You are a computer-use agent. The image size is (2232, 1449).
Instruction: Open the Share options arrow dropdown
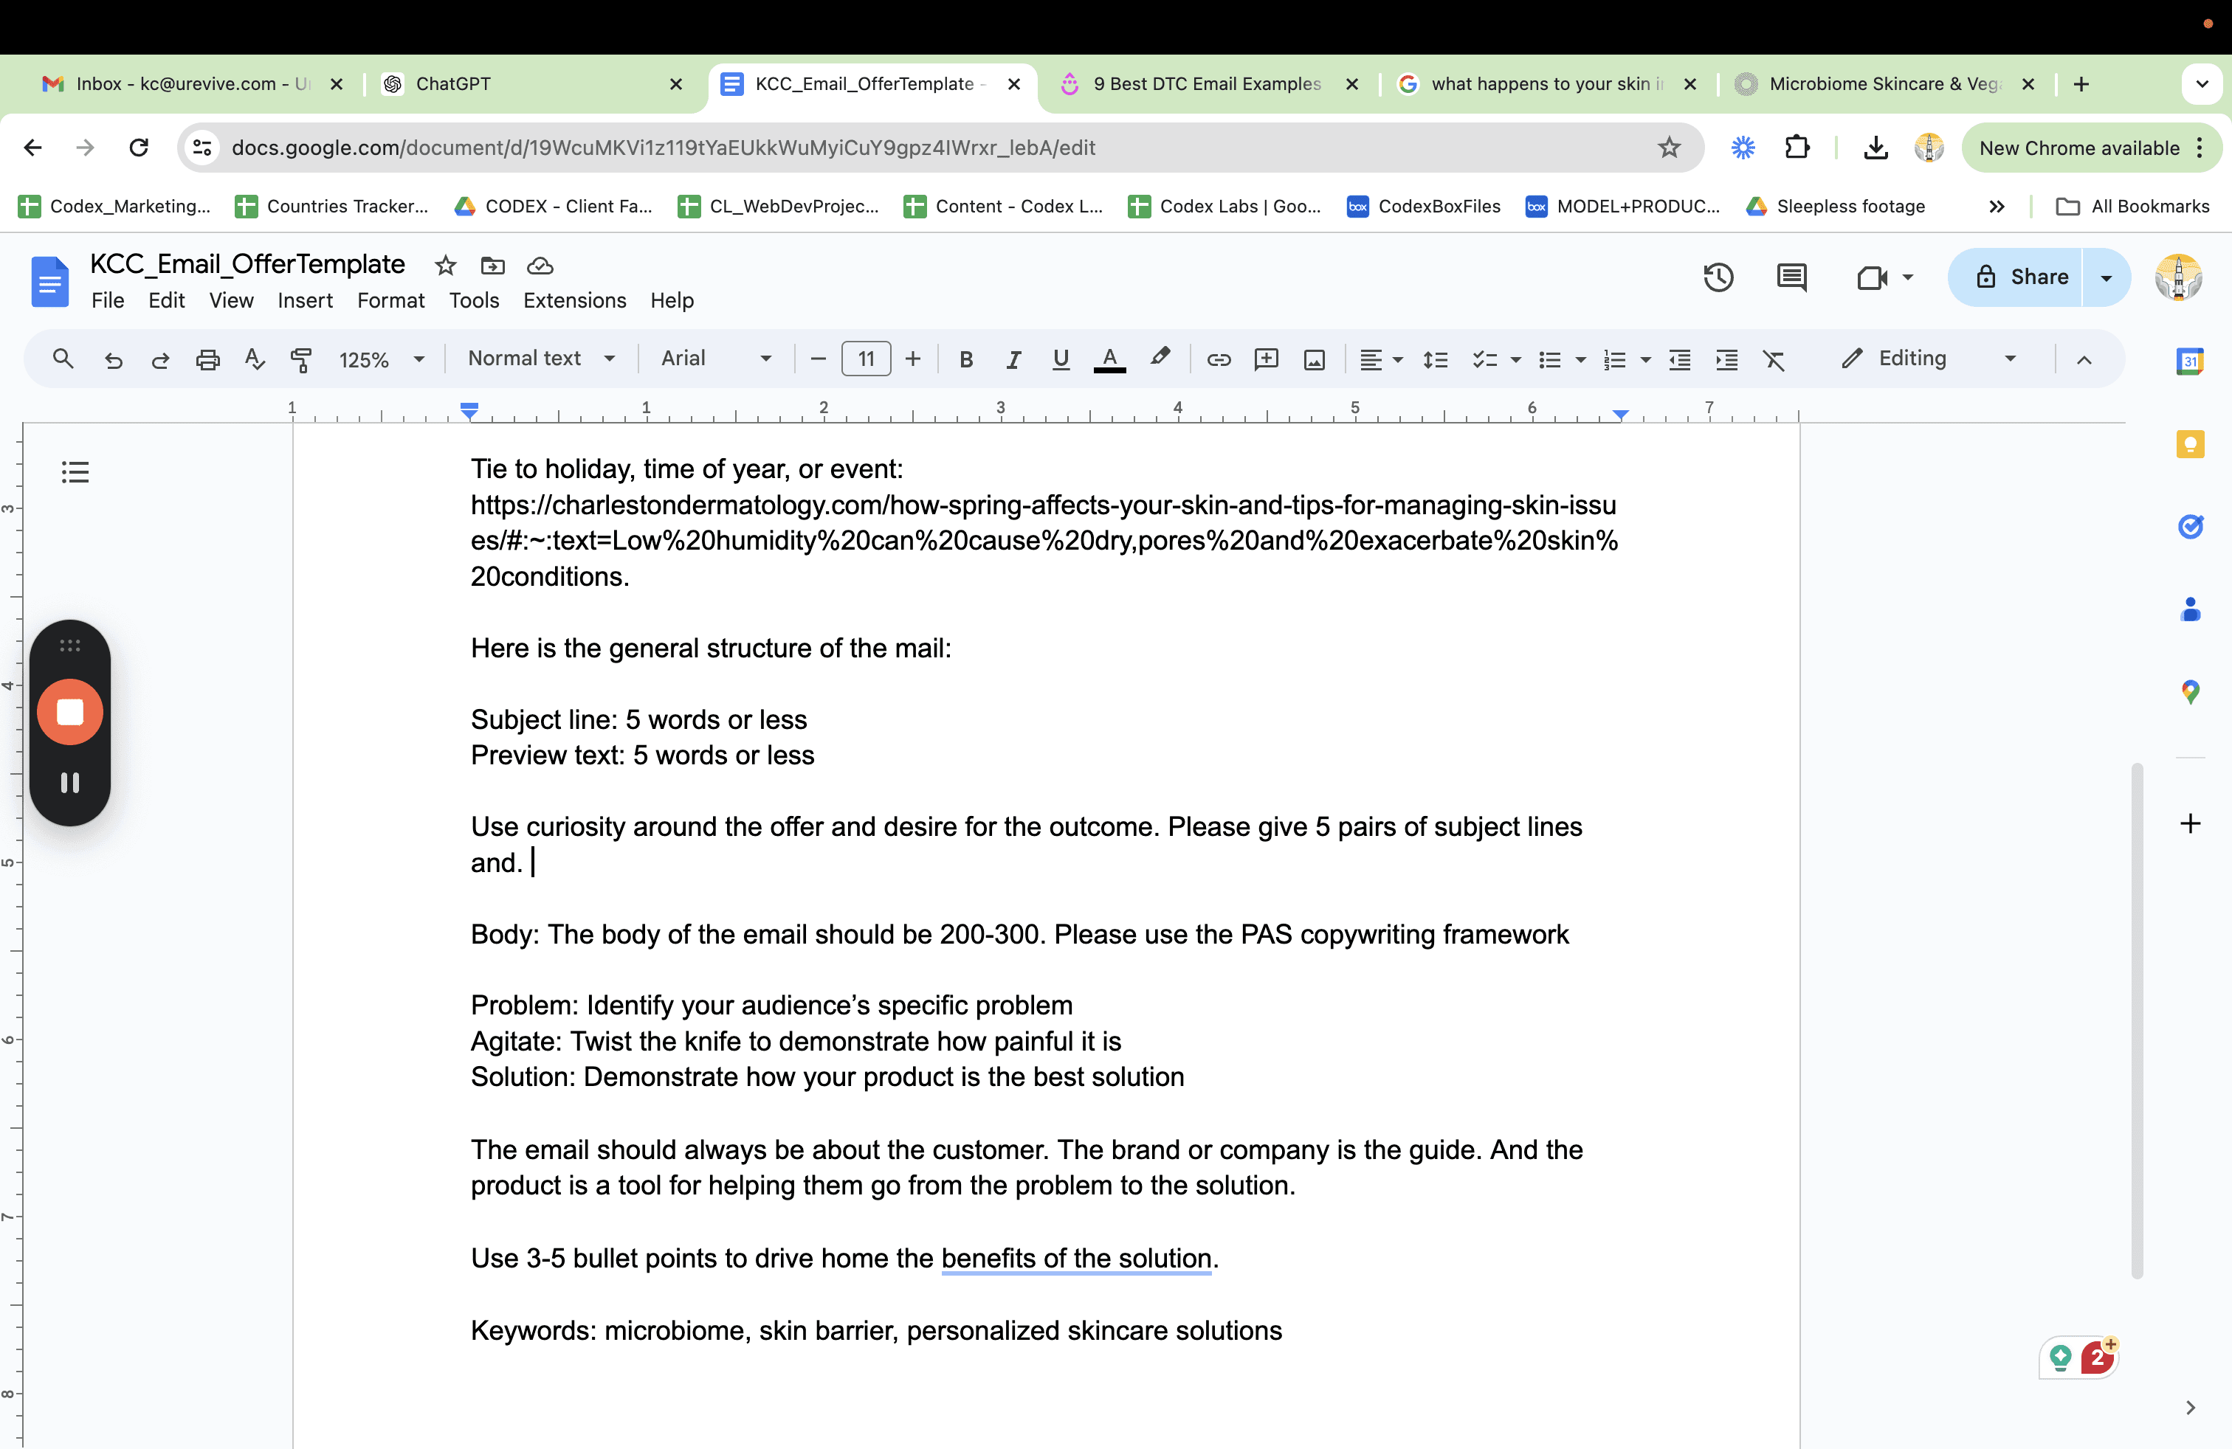[x=2107, y=277]
